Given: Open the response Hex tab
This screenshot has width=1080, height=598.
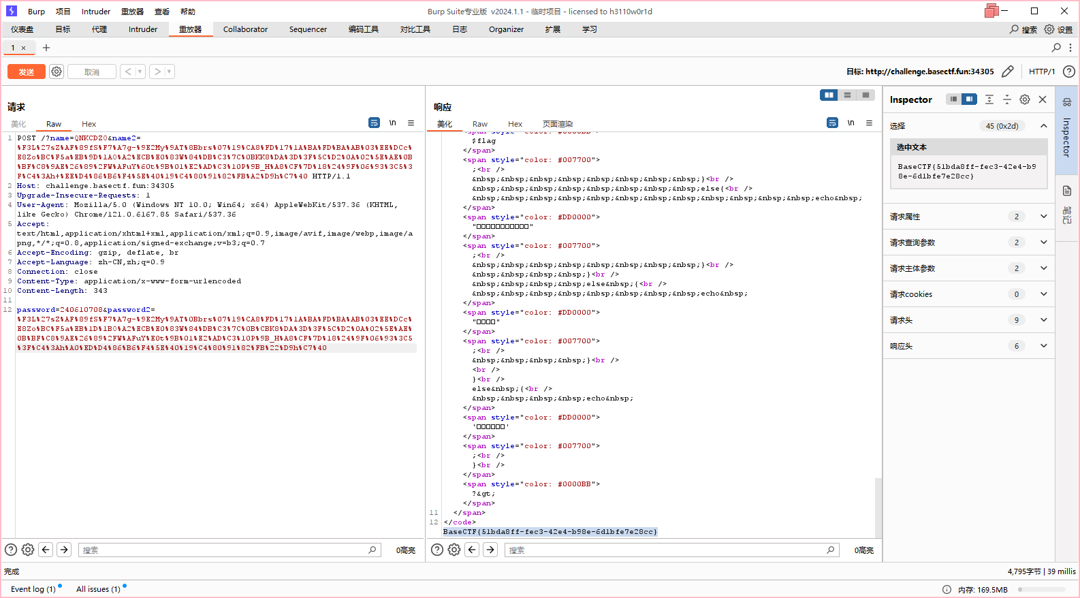Looking at the screenshot, I should (x=515, y=124).
